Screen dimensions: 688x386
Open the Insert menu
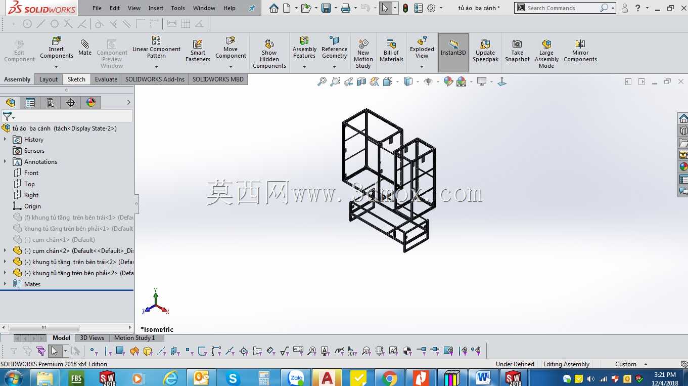[x=156, y=8]
